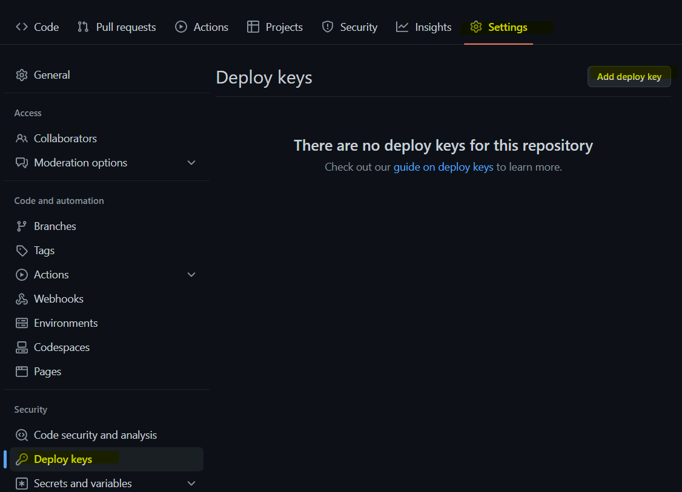Switch to the Pull requests tab
The height and width of the screenshot is (492, 682).
116,27
